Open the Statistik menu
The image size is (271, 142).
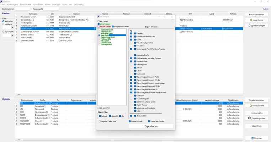(47, 5)
